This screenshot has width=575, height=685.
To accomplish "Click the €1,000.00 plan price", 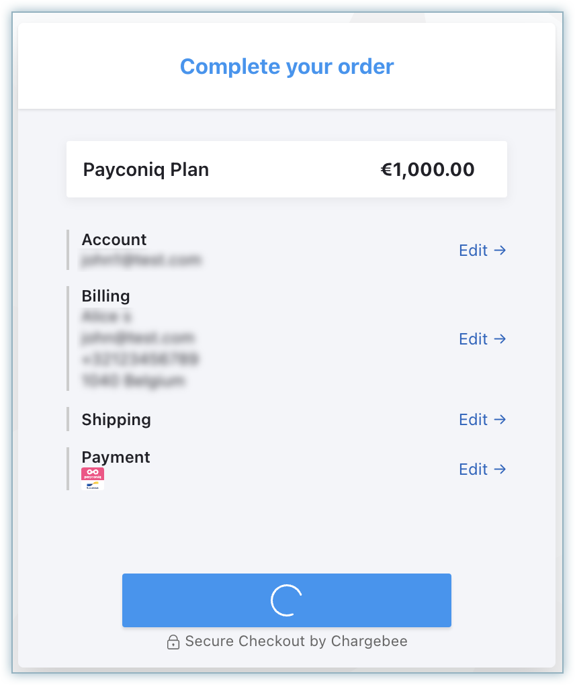I will (x=427, y=170).
